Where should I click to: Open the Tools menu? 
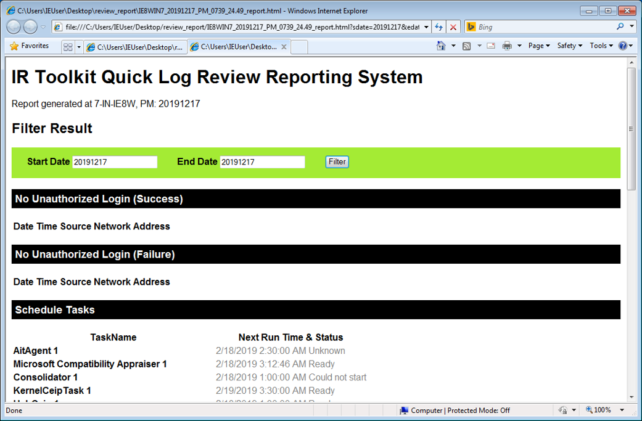(599, 46)
